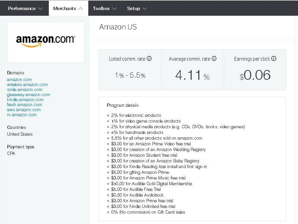Image resolution: width=298 pixels, height=224 pixels.
Task: Click the giveaway.amazon.com link
Action: click(28, 95)
